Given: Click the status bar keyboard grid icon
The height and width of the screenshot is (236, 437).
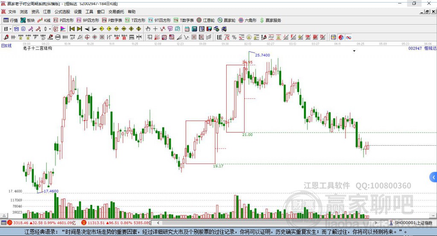Looking at the screenshot, I should (x=3, y=223).
